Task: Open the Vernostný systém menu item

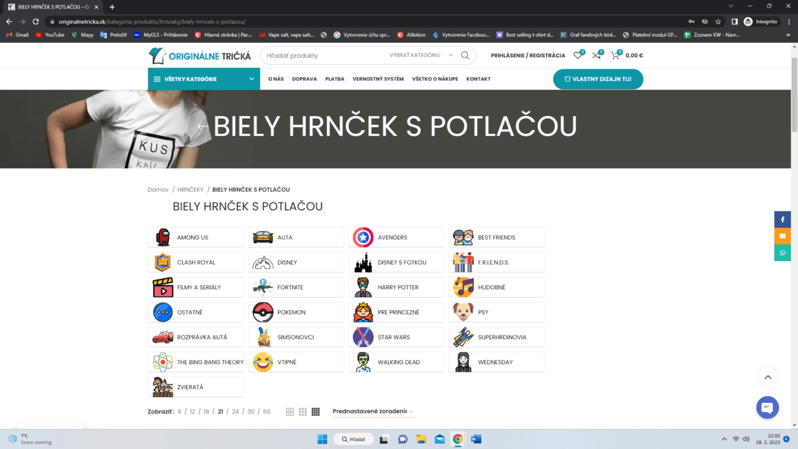Action: click(x=378, y=79)
